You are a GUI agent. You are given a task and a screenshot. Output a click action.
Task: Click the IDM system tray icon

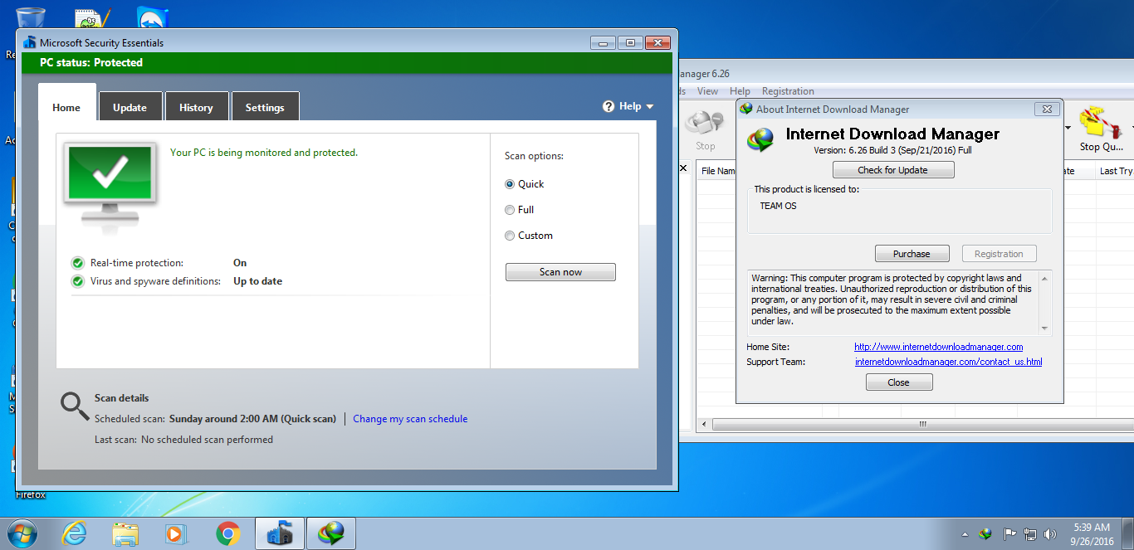coord(985,534)
